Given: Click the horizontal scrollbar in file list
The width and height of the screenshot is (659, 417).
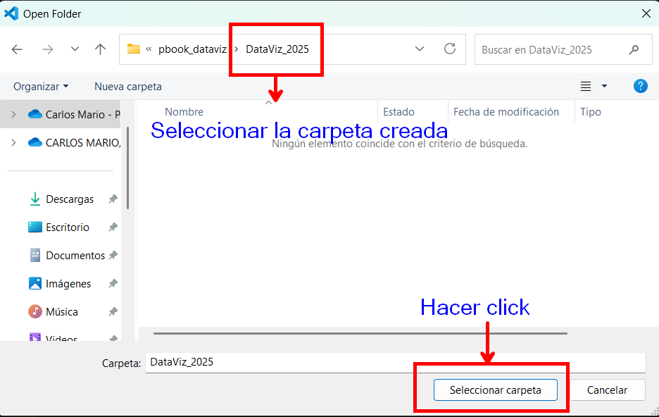Looking at the screenshot, I should [360, 333].
